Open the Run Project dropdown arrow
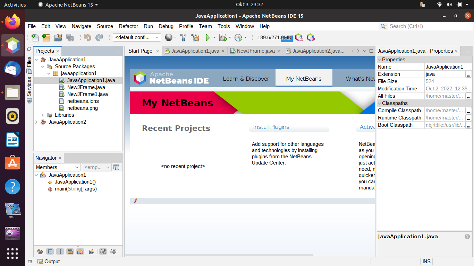 click(x=214, y=37)
